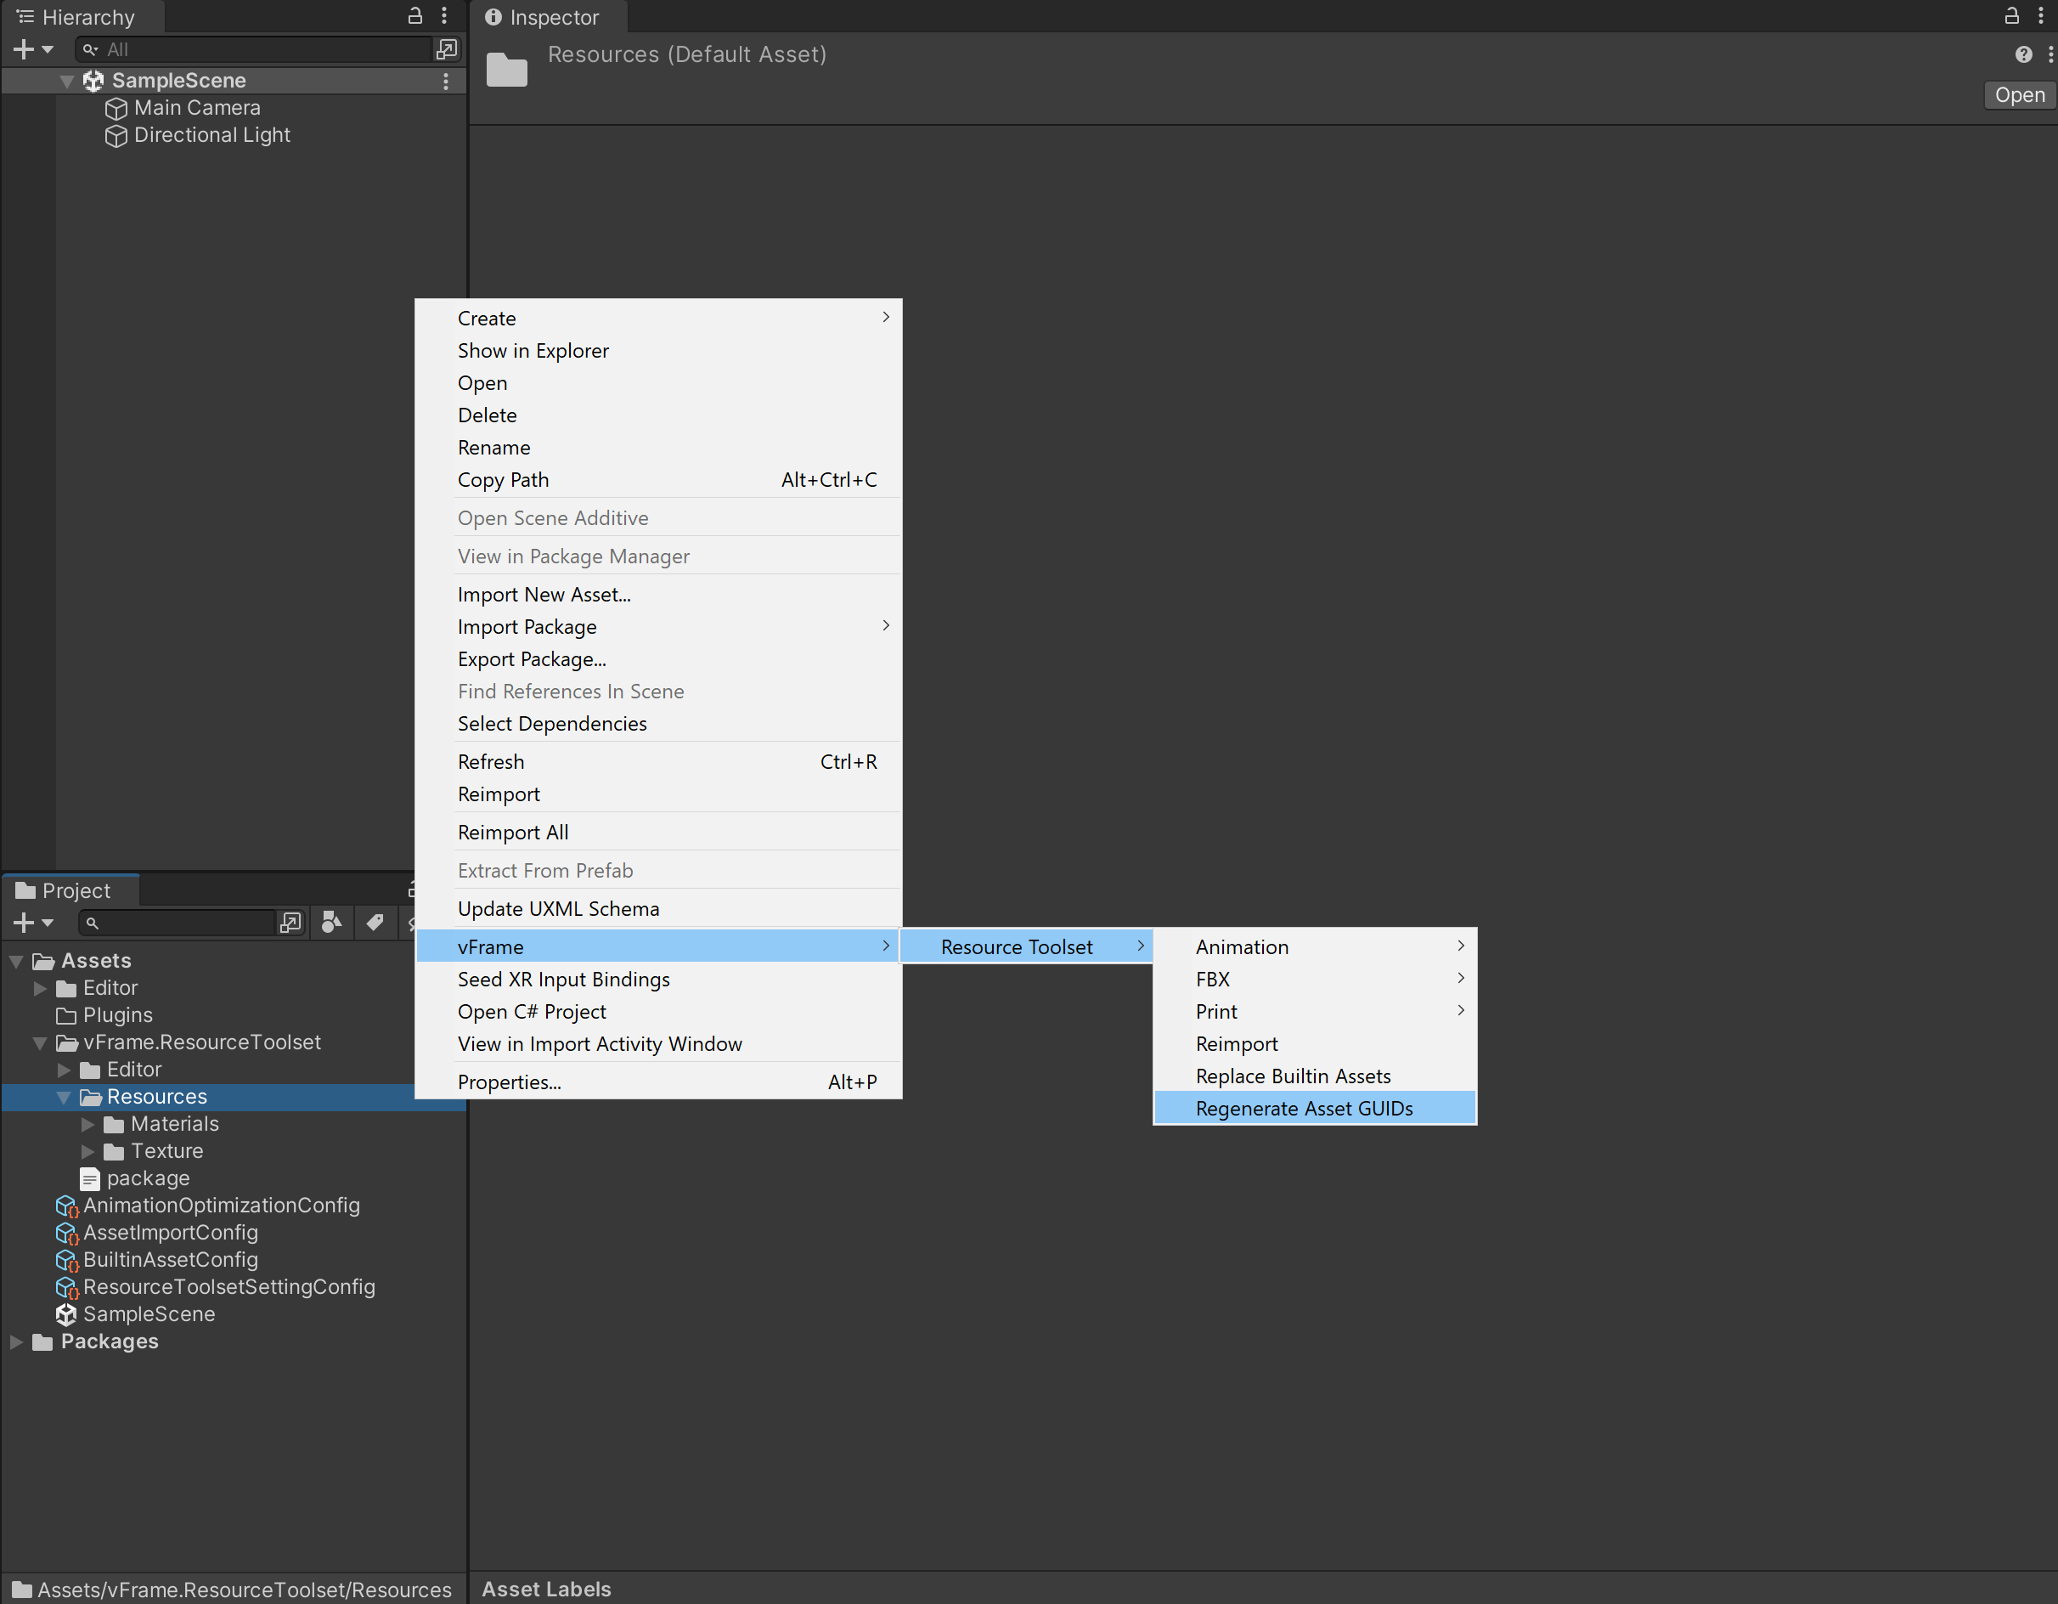Click Search by Type icon in Project panel

tap(330, 923)
